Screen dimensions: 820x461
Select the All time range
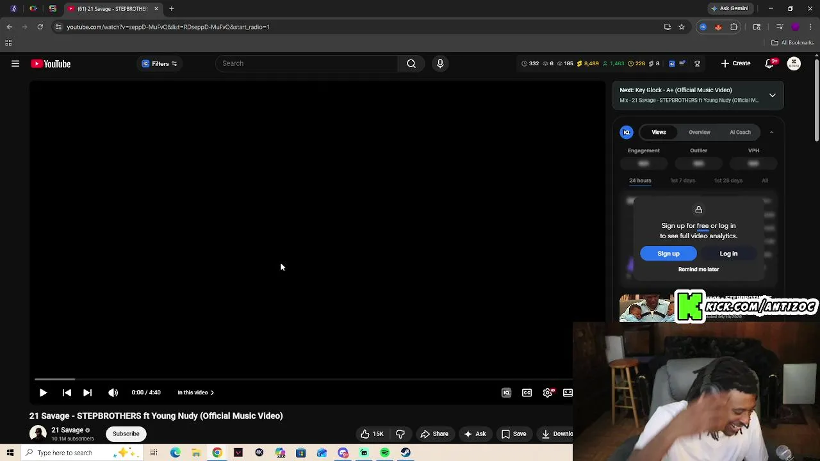(x=765, y=181)
